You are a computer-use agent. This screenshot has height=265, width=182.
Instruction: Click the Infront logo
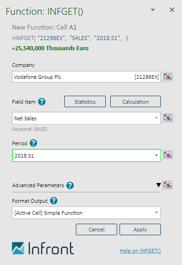[x=43, y=248]
